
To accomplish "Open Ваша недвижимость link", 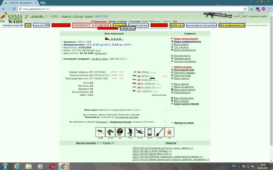I will [188, 42].
